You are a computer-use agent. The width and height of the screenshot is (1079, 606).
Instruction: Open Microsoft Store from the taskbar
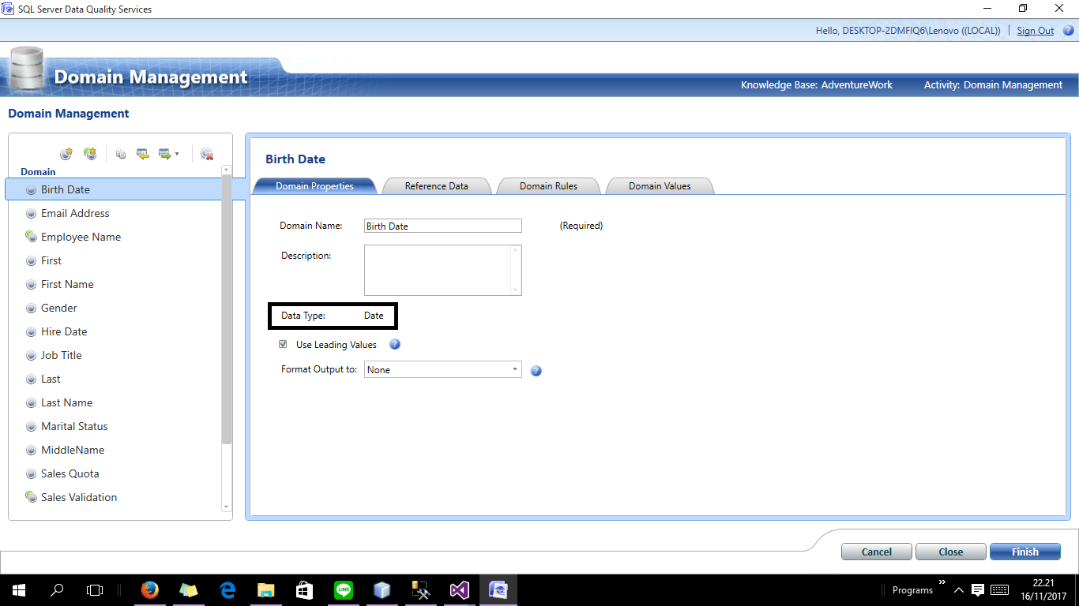(x=305, y=589)
